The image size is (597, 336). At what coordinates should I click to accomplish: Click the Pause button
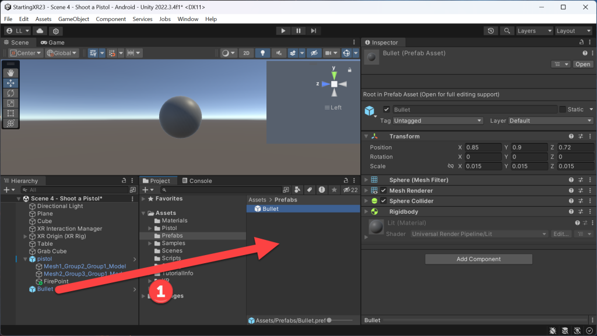[298, 31]
